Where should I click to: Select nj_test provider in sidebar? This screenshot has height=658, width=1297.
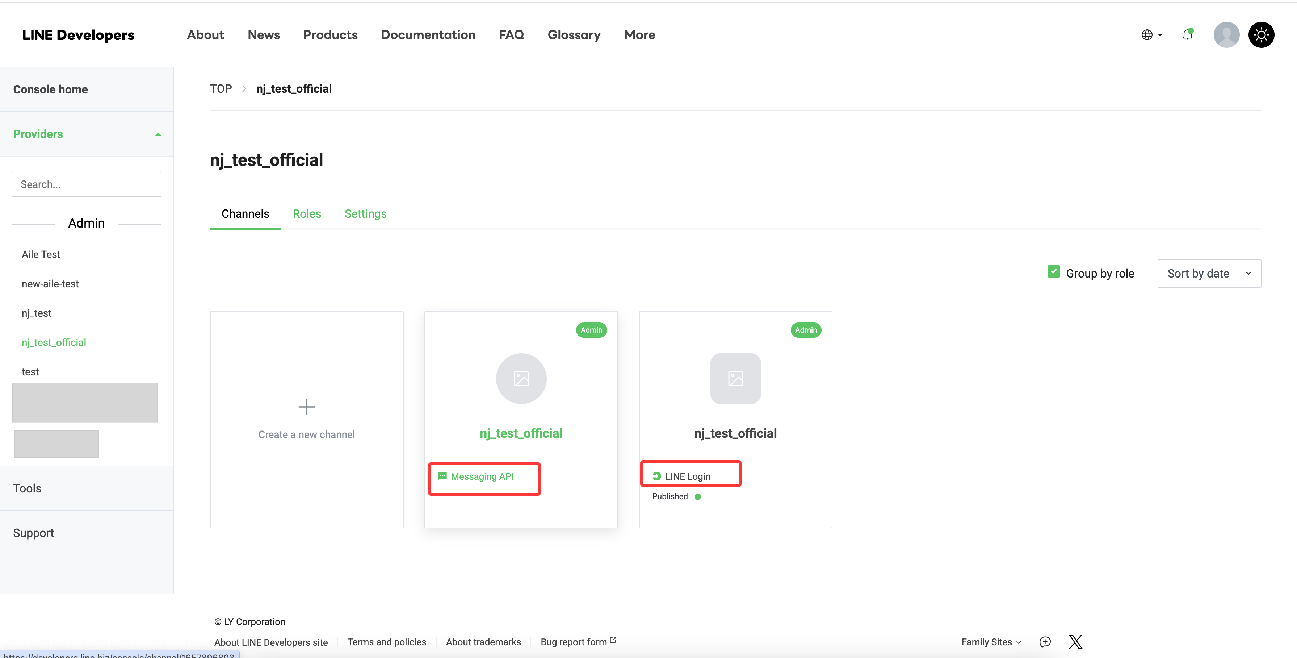click(x=36, y=313)
